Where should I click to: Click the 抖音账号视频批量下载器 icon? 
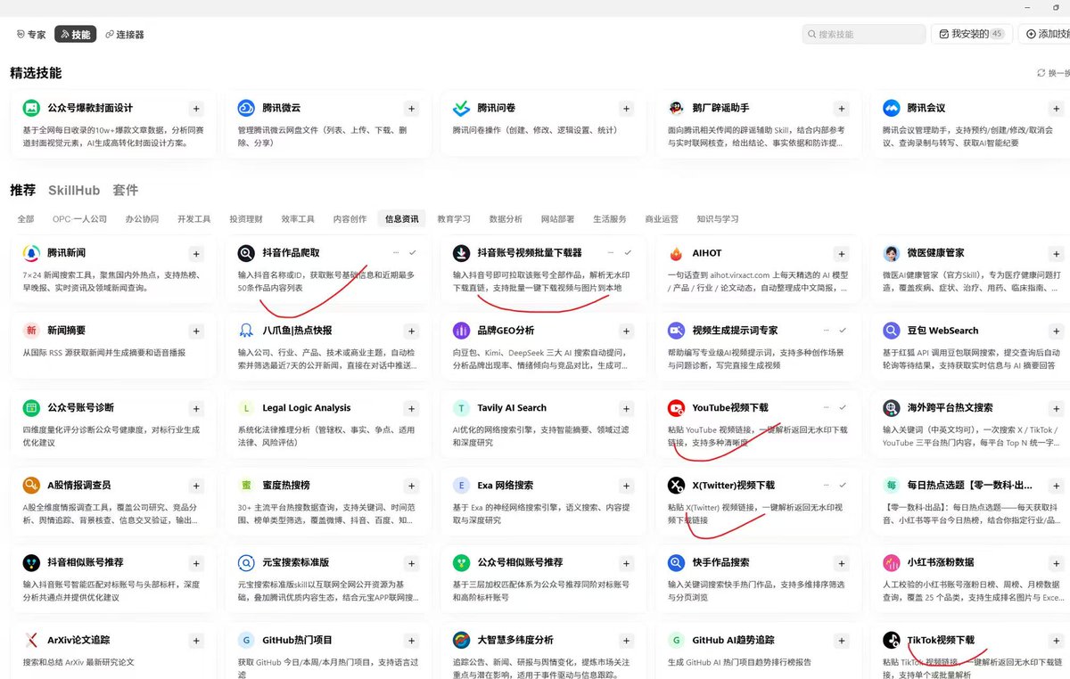coord(461,253)
